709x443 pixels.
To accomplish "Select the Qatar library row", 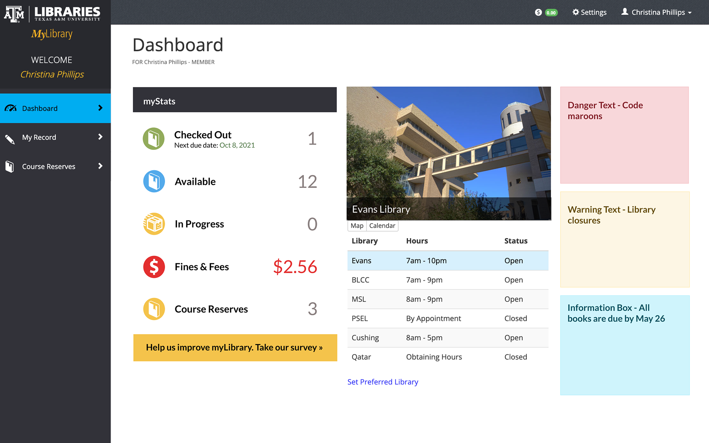I will point(448,357).
